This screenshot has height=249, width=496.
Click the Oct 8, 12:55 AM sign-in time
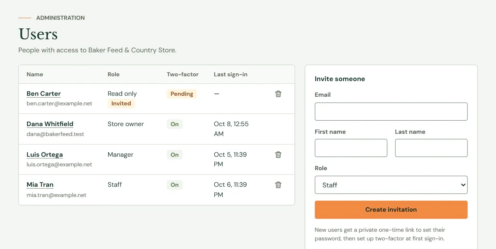tap(231, 129)
